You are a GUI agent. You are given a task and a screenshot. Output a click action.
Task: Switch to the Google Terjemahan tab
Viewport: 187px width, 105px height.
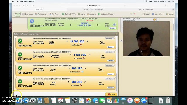[x=146, y=9]
